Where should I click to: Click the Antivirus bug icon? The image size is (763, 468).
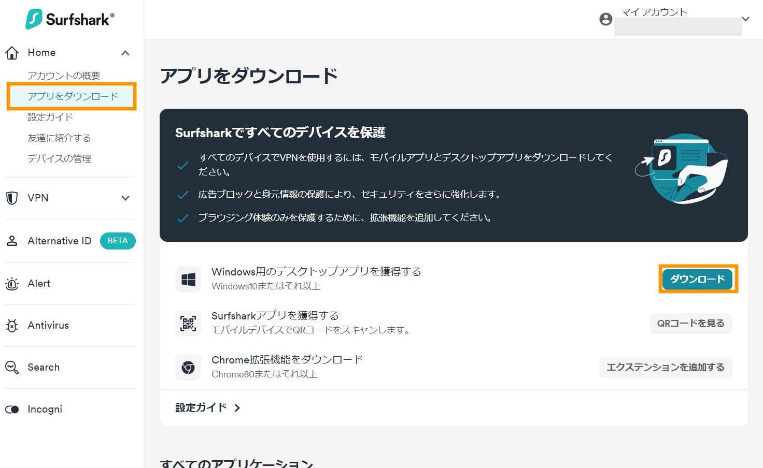(12, 326)
